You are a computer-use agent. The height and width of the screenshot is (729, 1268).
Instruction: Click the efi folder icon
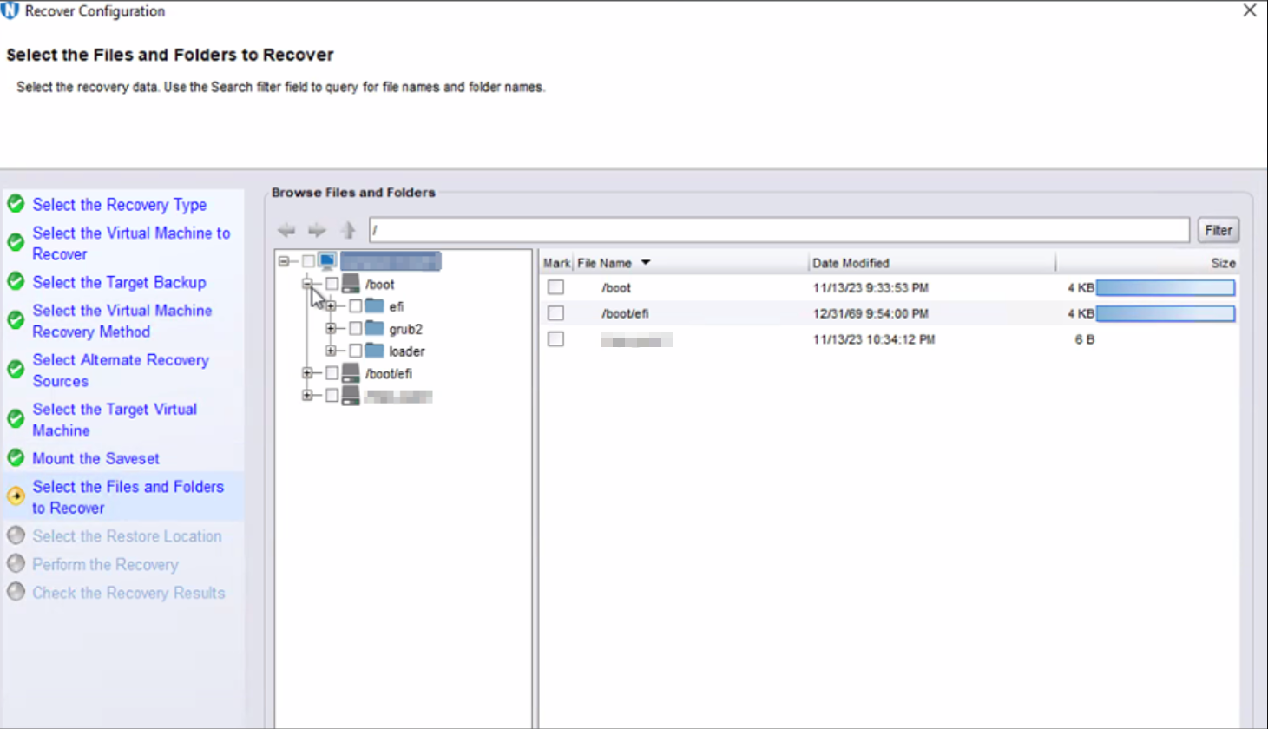coord(375,305)
